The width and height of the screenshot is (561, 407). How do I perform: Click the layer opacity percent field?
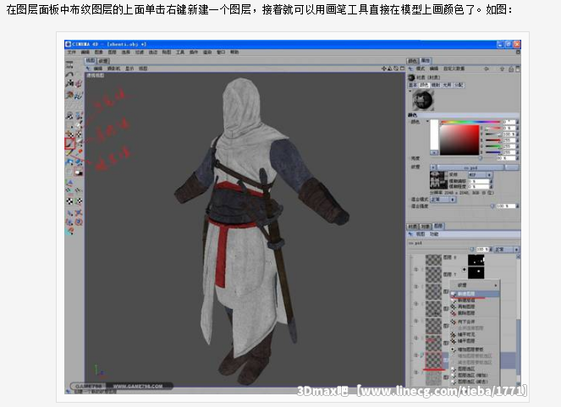click(482, 250)
